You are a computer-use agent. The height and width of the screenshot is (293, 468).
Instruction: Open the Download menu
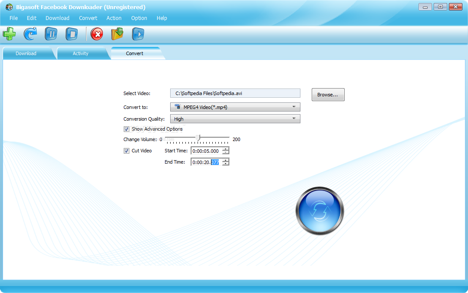pos(57,18)
